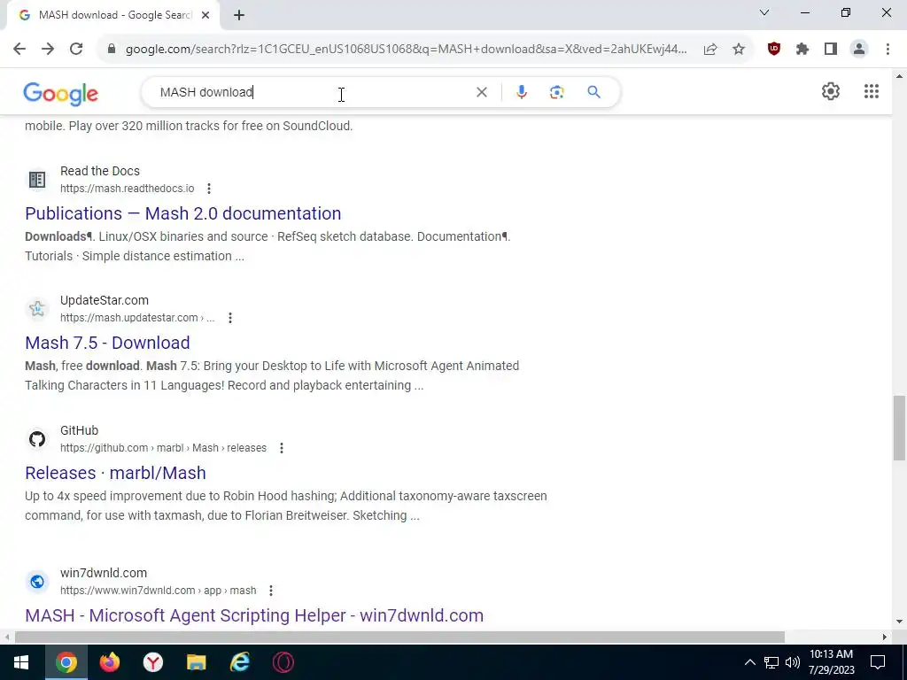Click Chrome in the taskbar

coord(66,662)
